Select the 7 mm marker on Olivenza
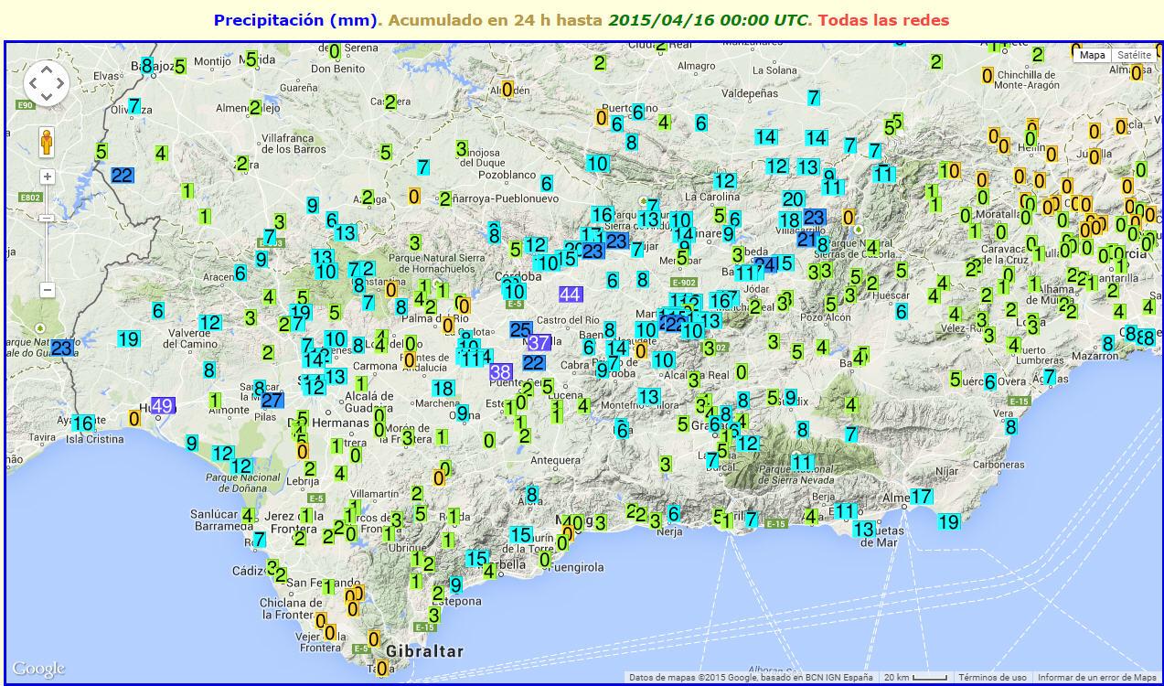Viewport: 1164px width, 686px height. [133, 105]
